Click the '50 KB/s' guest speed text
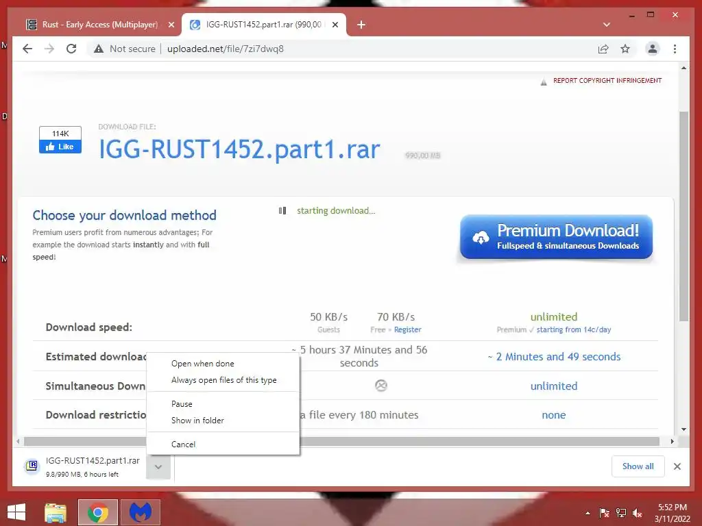This screenshot has height=526, width=702. click(329, 317)
